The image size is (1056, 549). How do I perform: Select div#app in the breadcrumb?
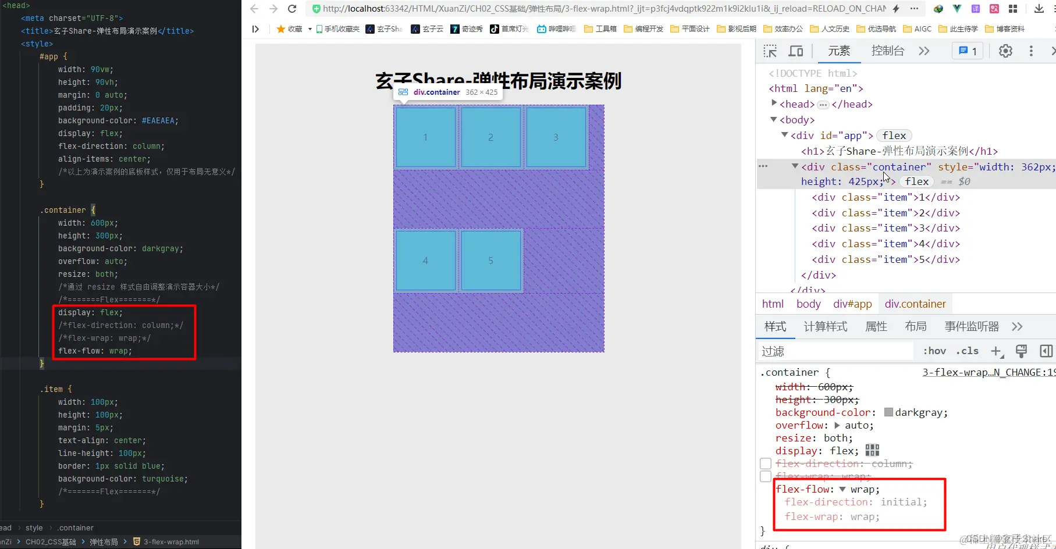point(852,304)
